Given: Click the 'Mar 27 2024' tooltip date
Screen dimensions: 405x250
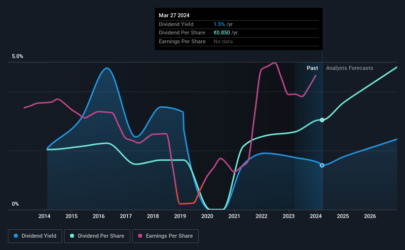Looking at the screenshot, I should 174,15.
